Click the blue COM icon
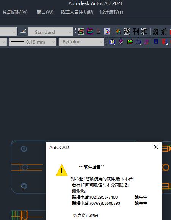 (x=138, y=42)
